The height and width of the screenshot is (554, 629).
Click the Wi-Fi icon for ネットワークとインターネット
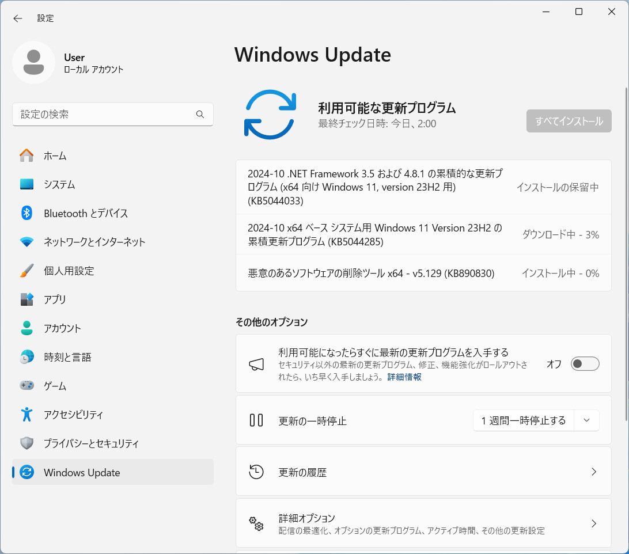[26, 242]
